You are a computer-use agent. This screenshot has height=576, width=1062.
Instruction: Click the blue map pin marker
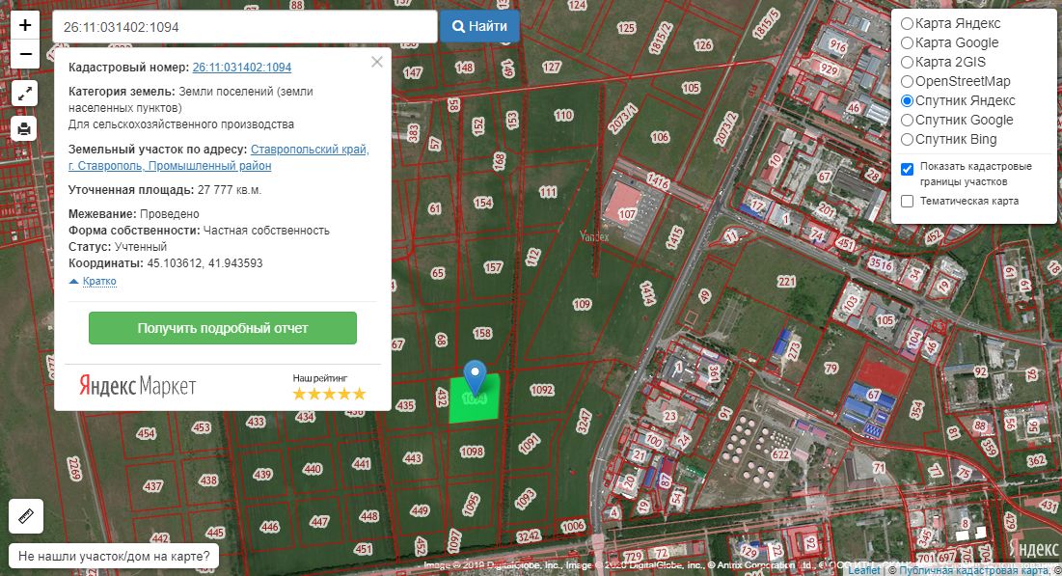475,376
